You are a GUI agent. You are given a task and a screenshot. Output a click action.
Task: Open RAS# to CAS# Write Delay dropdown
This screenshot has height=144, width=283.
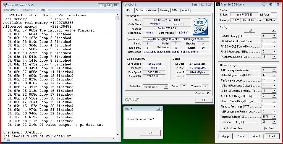pyautogui.click(x=274, y=46)
